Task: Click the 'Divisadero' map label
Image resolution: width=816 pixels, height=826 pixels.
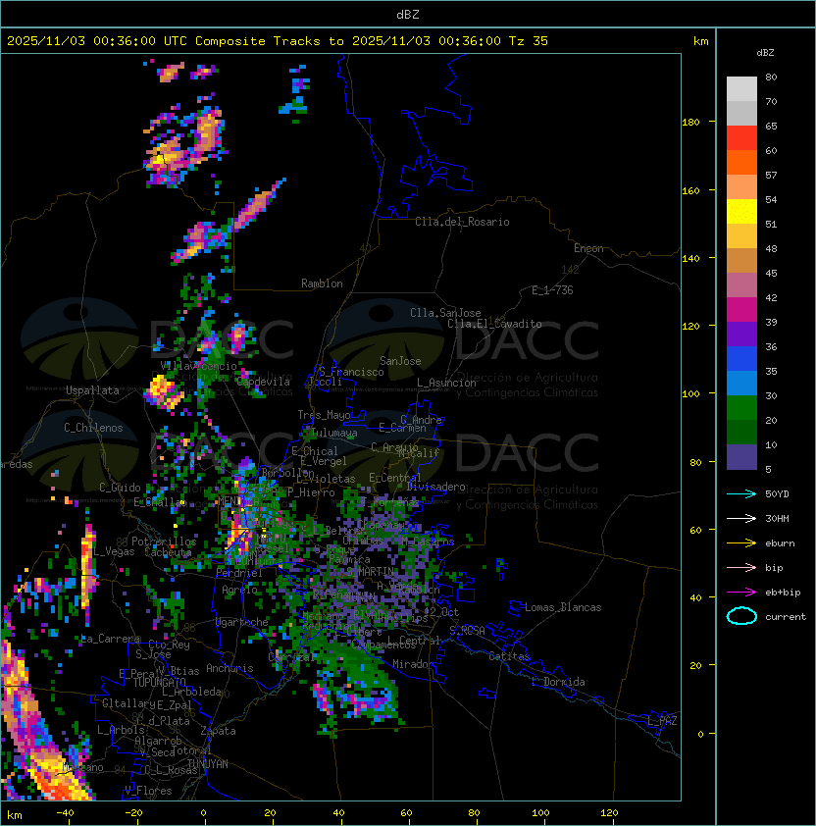Action: pos(436,487)
